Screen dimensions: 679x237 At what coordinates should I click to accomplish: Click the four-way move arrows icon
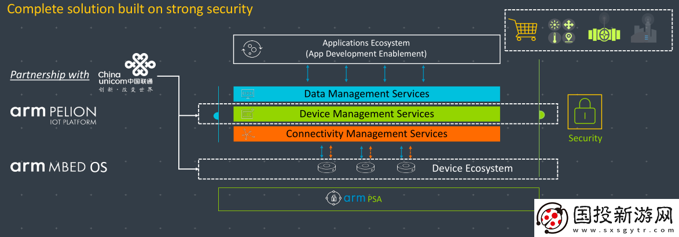point(568,25)
